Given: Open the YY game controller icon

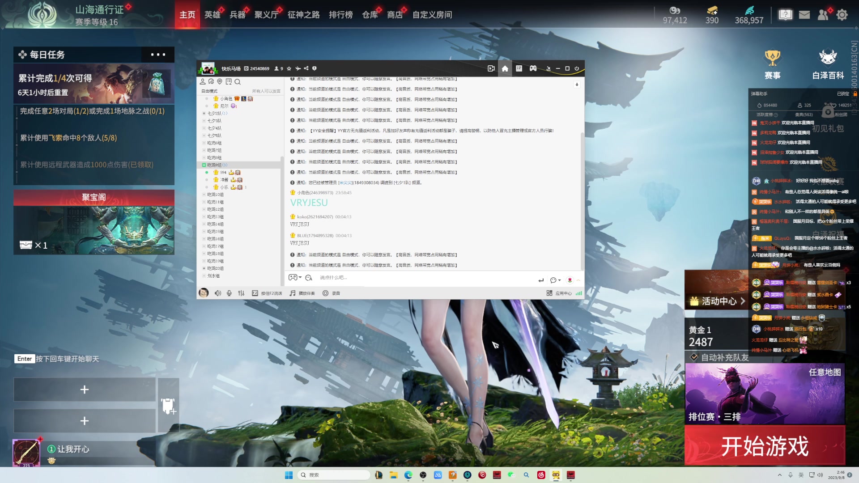Looking at the screenshot, I should pos(533,68).
